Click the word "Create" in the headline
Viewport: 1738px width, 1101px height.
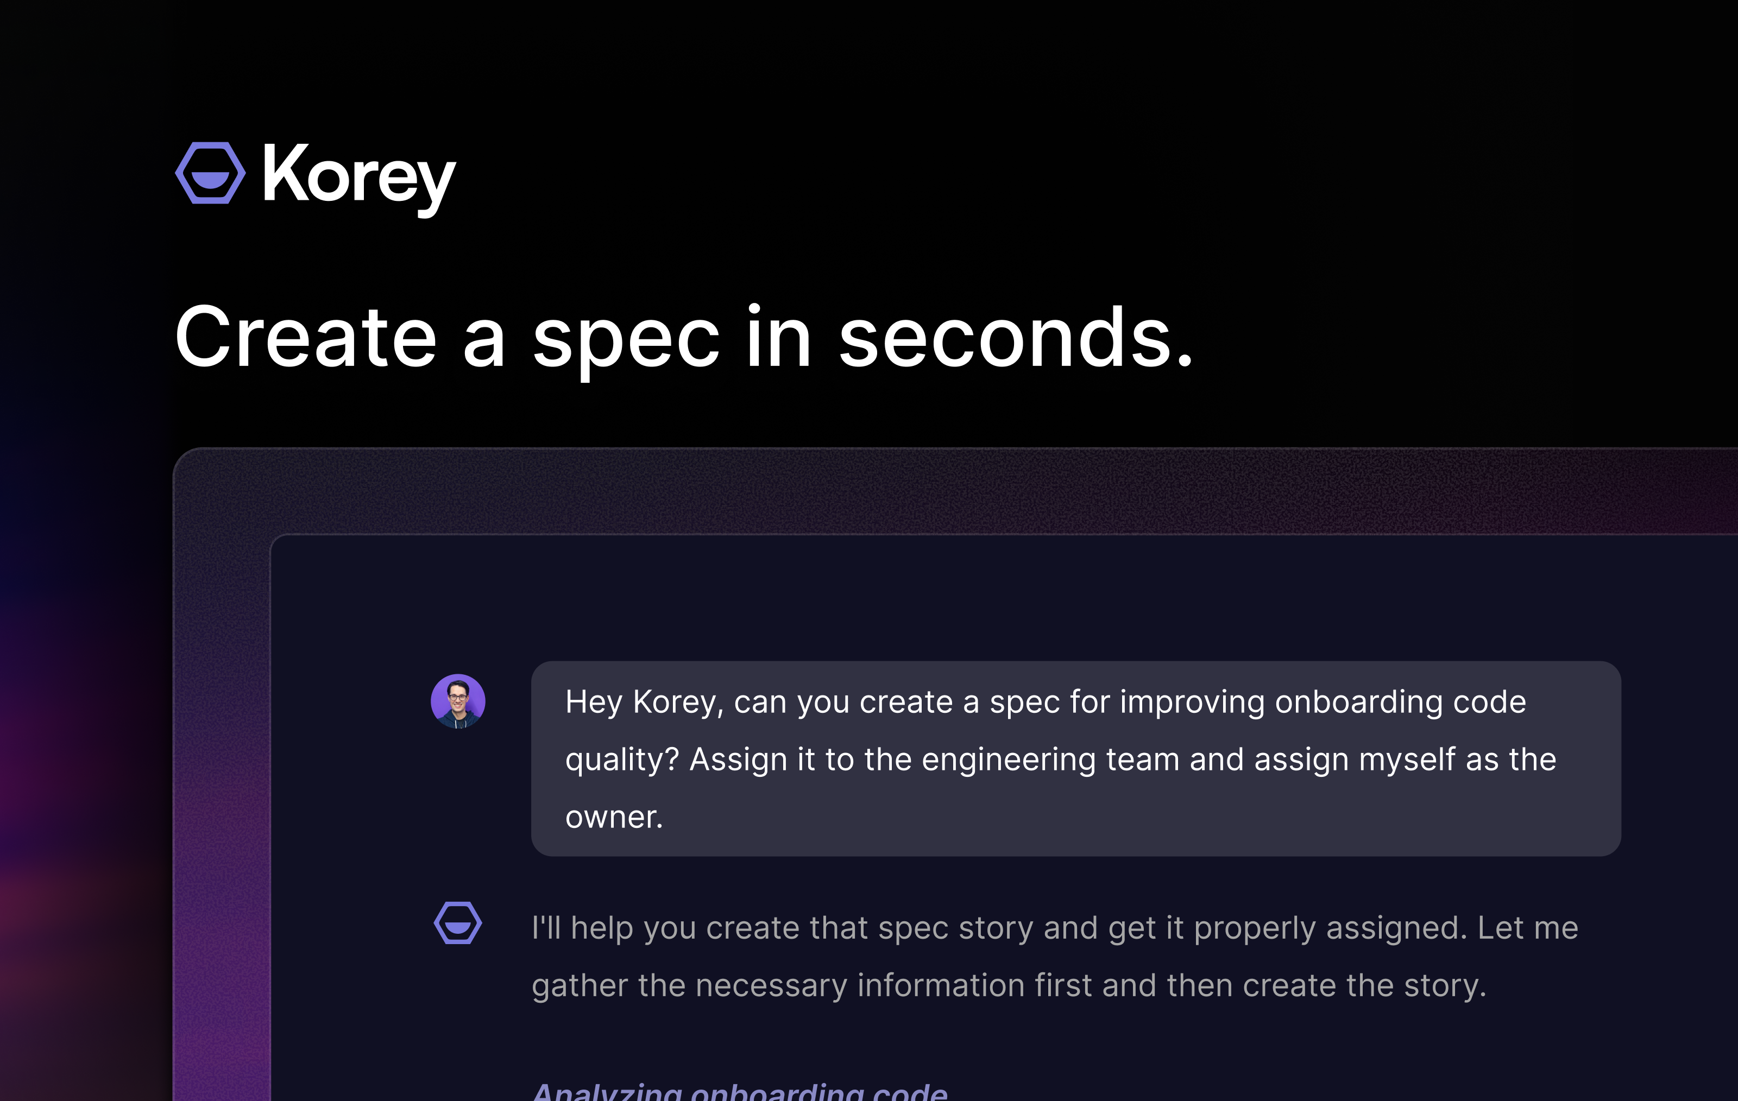pyautogui.click(x=306, y=338)
